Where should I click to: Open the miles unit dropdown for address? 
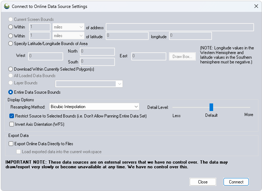click(68, 27)
